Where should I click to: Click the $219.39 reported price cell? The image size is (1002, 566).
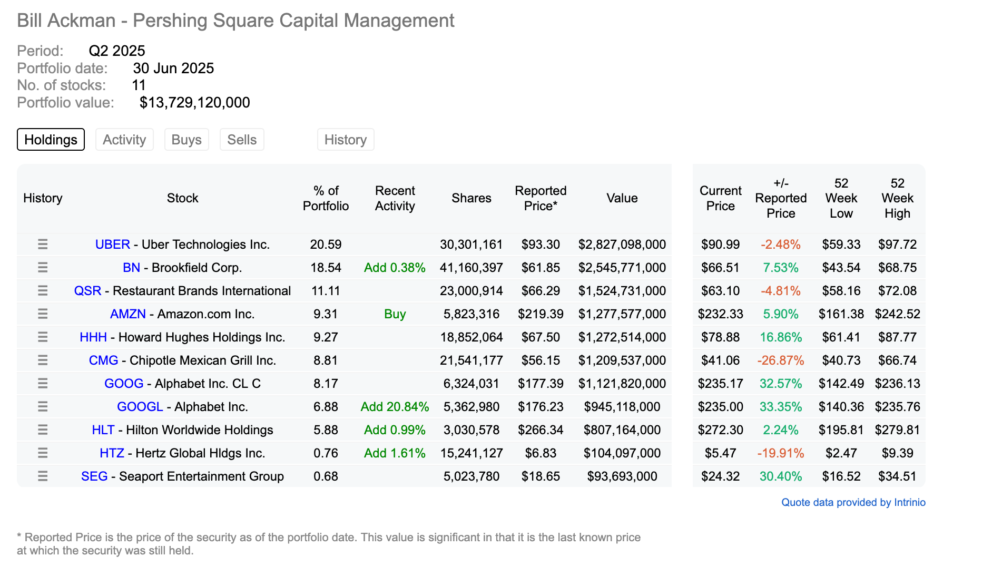pos(541,314)
